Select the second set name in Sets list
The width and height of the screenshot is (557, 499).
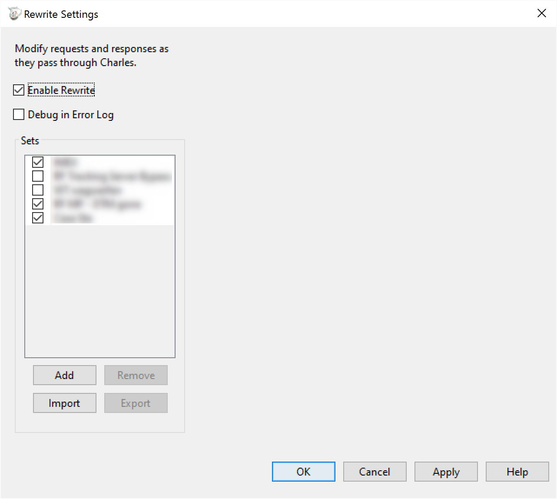tap(112, 176)
